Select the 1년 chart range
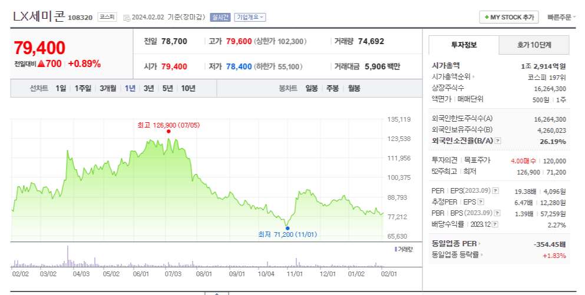 pyautogui.click(x=130, y=89)
